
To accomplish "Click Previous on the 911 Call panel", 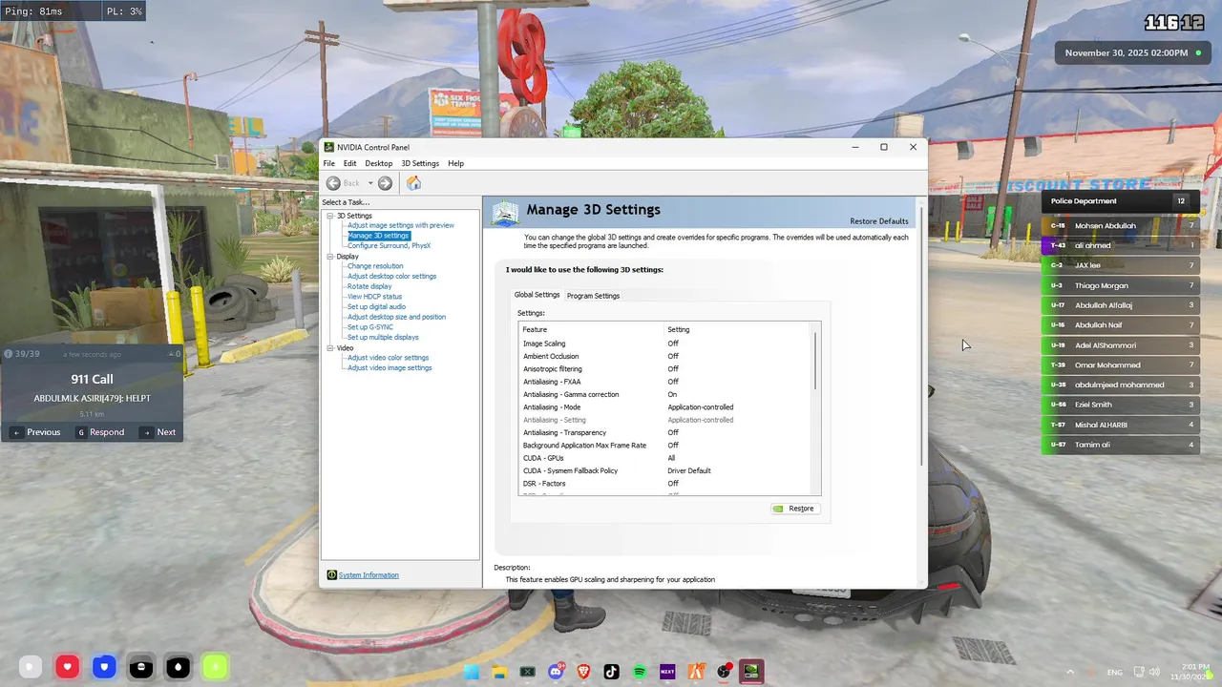I will coord(36,432).
